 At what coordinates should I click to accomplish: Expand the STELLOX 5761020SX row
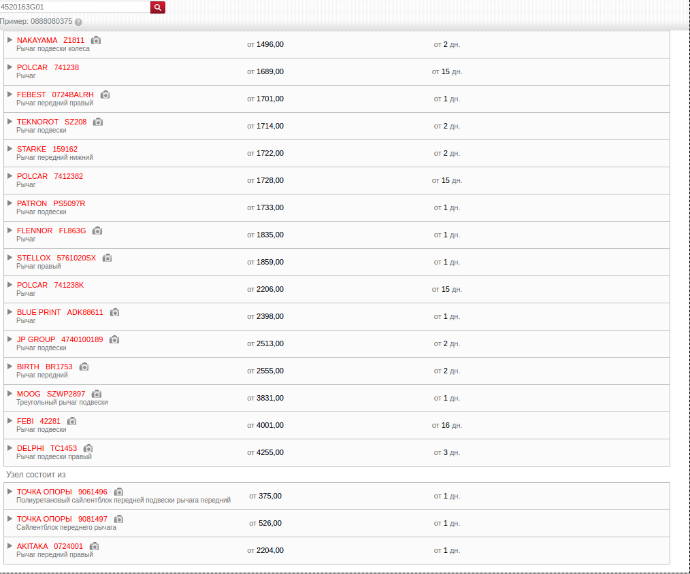tap(10, 258)
